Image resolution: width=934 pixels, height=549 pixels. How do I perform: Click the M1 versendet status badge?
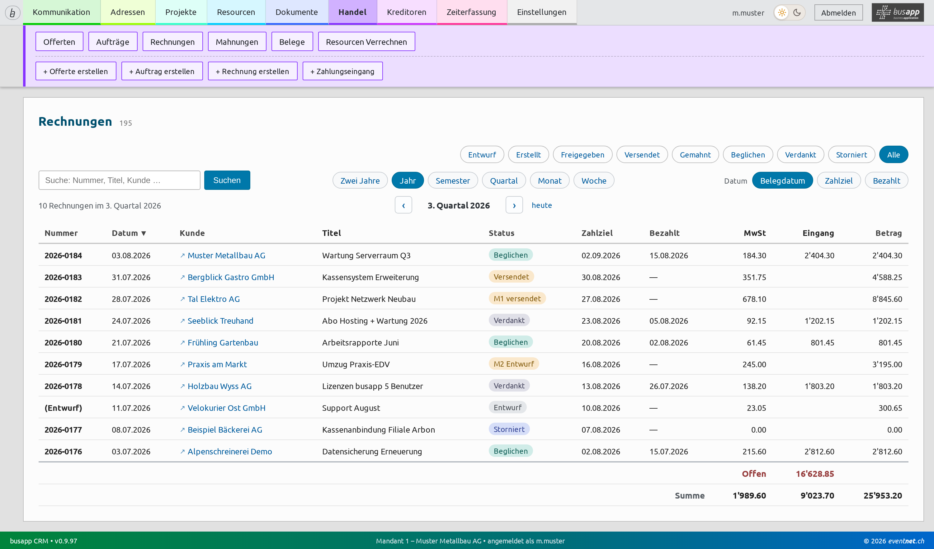(517, 298)
